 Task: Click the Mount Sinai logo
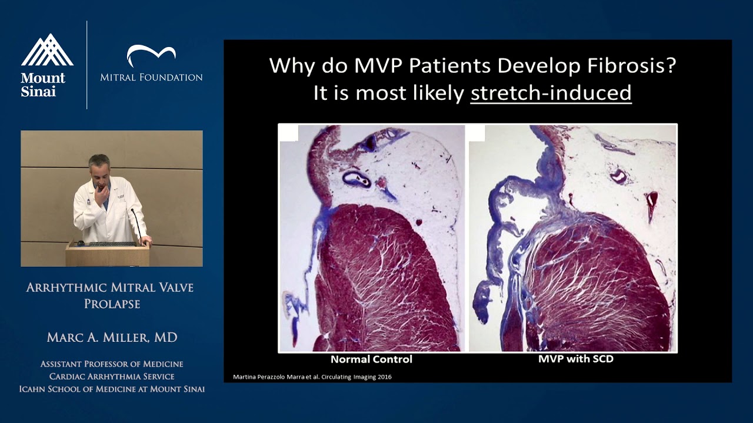(47, 65)
